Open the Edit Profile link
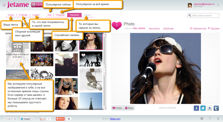 (198, 6)
